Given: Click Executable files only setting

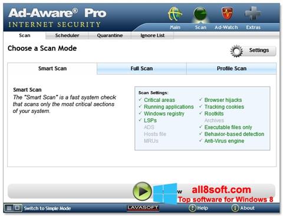Looking at the screenshot, I should [x=228, y=127].
